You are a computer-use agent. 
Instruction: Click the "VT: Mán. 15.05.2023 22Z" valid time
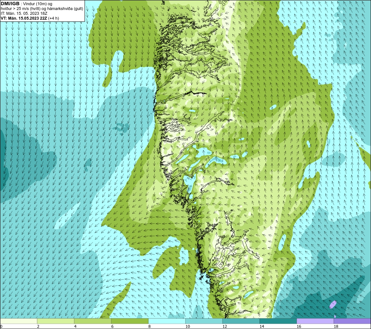[24, 18]
